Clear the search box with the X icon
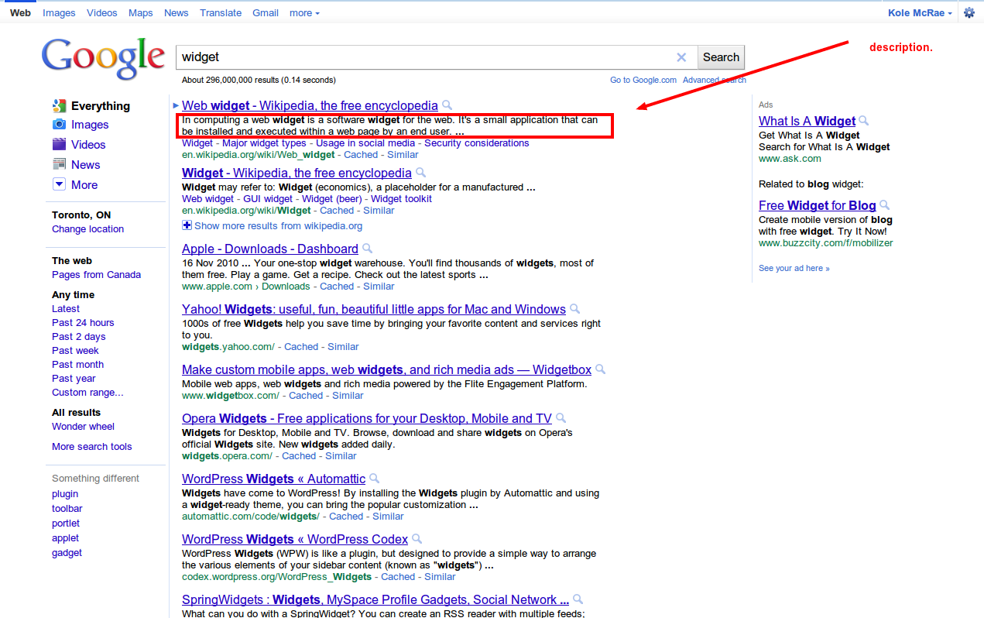 pos(681,57)
